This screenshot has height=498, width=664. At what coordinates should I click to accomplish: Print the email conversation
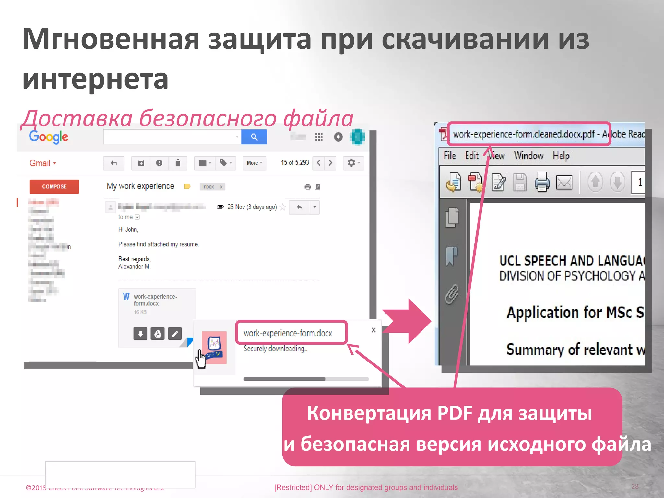pyautogui.click(x=308, y=187)
